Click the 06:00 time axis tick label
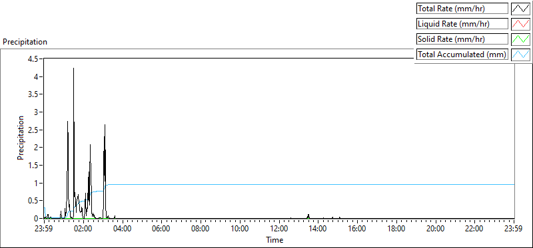The image size is (533, 248). point(161,228)
